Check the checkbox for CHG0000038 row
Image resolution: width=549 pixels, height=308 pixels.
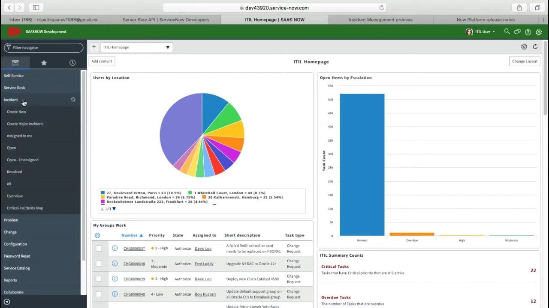click(x=99, y=264)
